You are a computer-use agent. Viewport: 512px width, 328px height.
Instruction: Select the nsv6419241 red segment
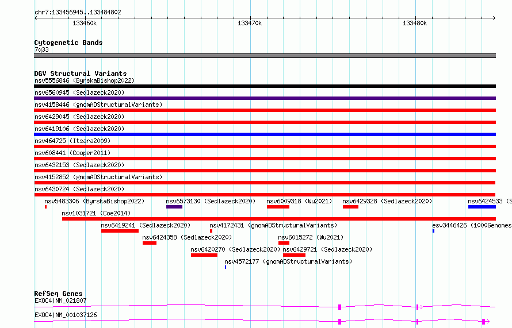coord(120,231)
